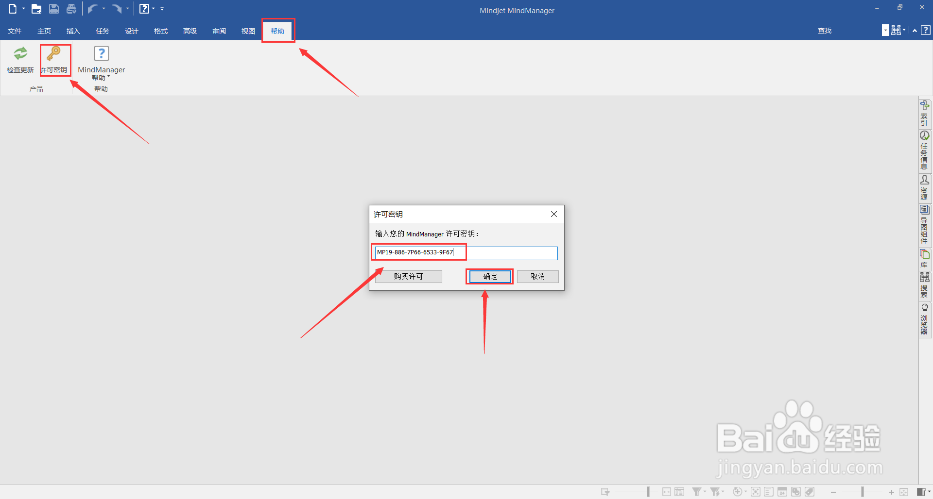Click the New document icon in quick access toolbar
Viewport: 933px width, 499px height.
(13, 9)
